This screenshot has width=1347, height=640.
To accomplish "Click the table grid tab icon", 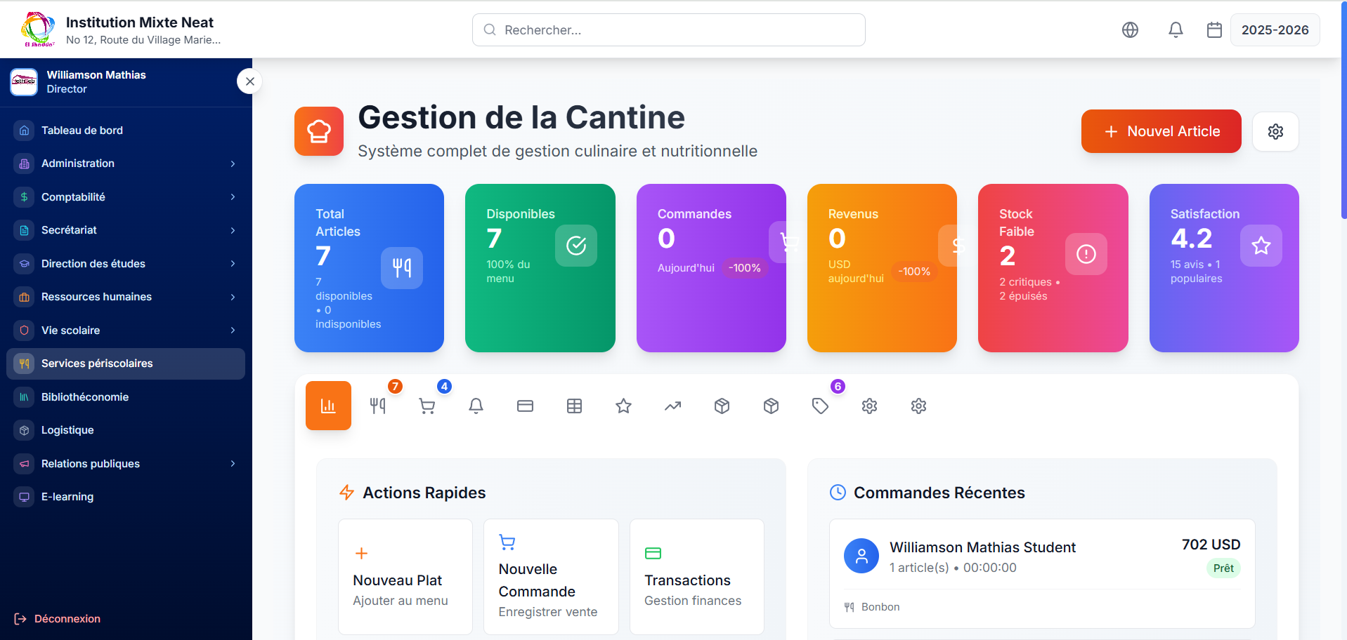I will (574, 406).
